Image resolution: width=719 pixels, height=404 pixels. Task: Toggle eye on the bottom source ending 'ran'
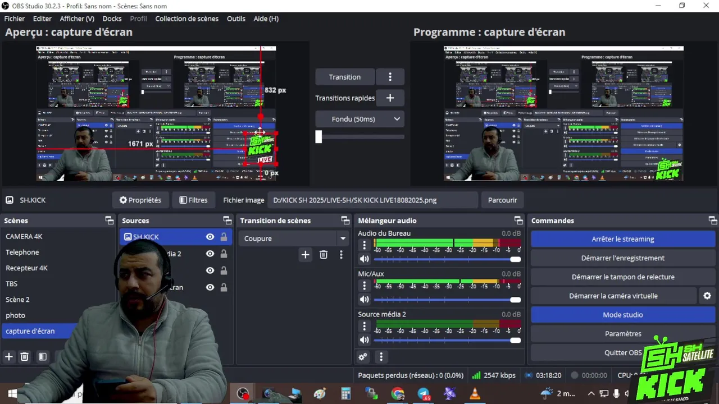coord(210,287)
